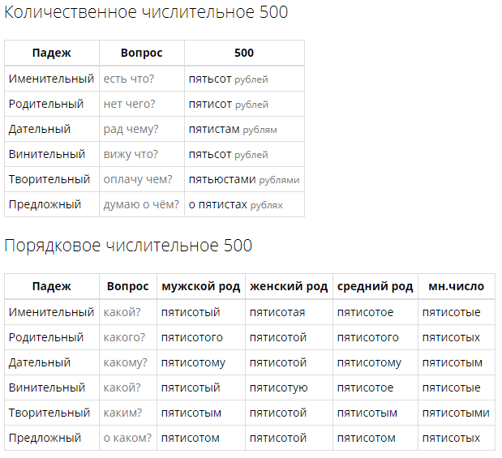This screenshot has width=502, height=458.
Task: Click the "мн.число" column header
Action: click(x=457, y=286)
